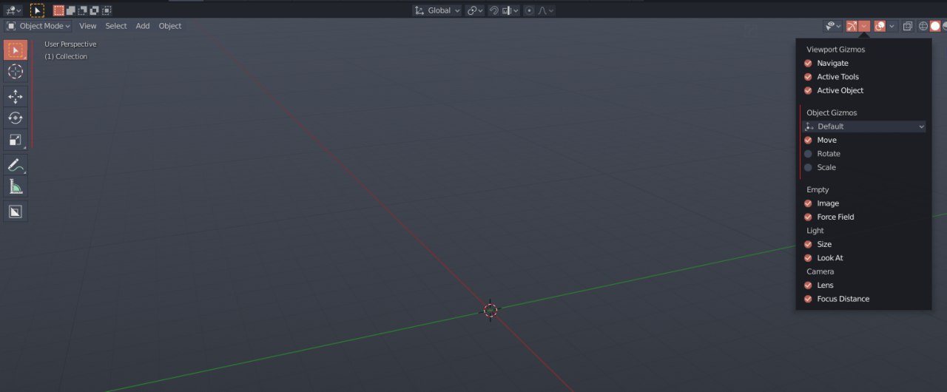Screen dimensions: 947x392
Task: Activate the Cursor tool
Action: pos(16,72)
